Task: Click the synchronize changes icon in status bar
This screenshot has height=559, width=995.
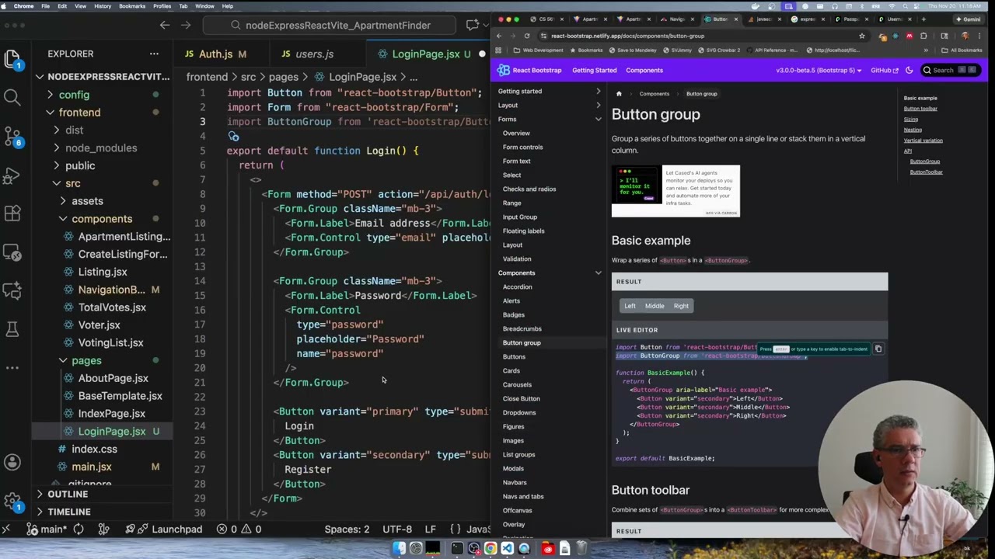Action: (79, 529)
